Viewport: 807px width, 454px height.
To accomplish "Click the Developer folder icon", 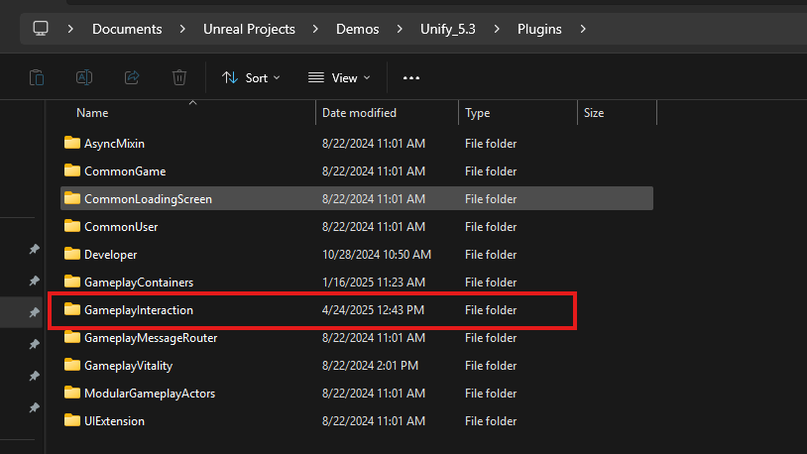I will [x=72, y=255].
